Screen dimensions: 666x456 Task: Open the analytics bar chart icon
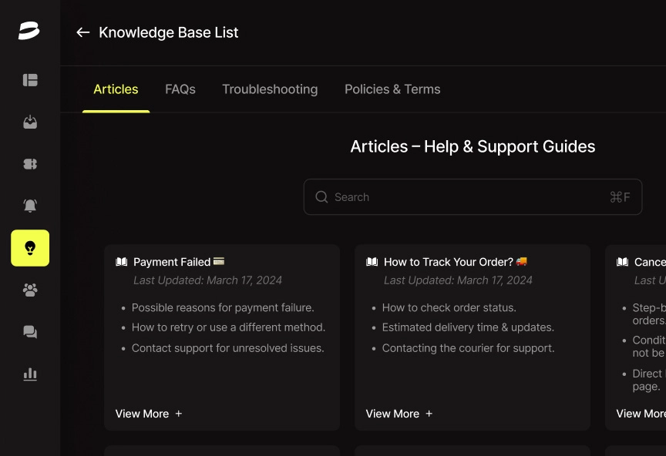click(x=30, y=374)
